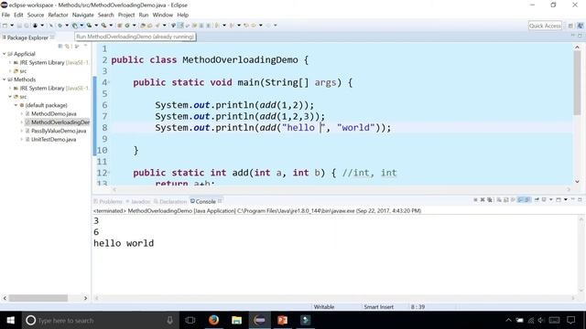Click the 8 : 39 cursor position status
The image size is (586, 329).
click(418, 307)
